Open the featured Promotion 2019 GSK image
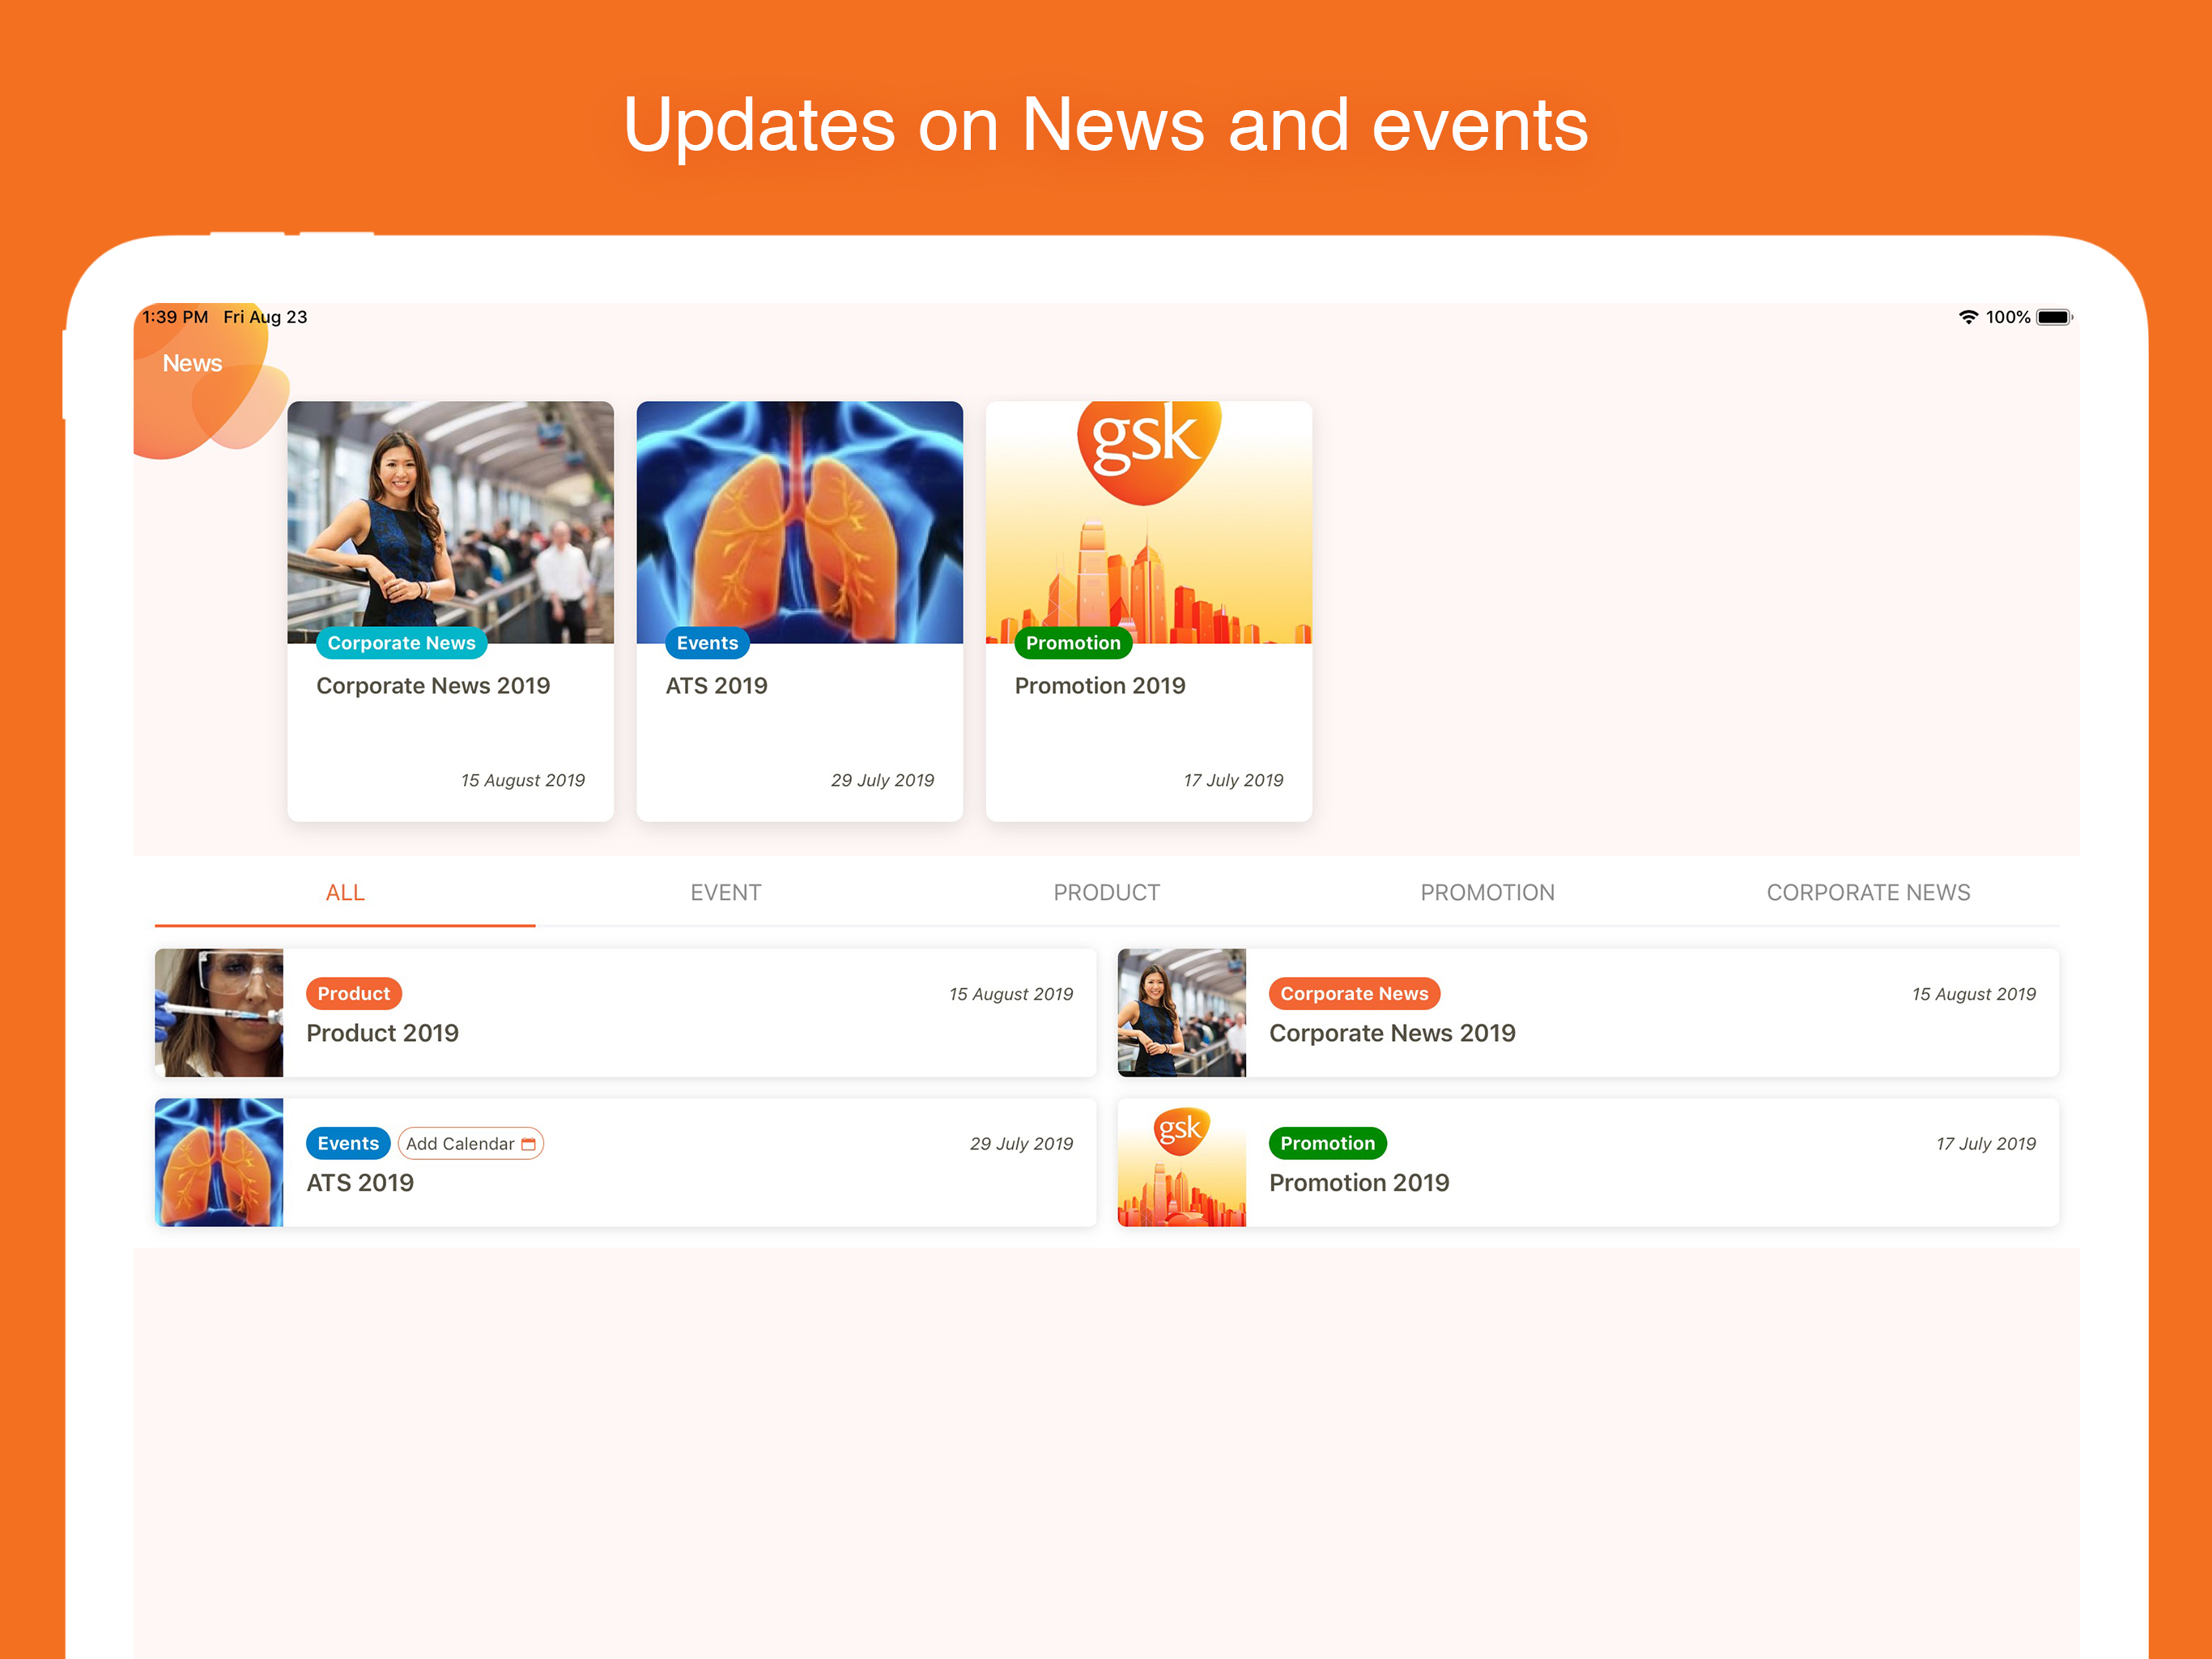This screenshot has width=2212, height=1659. click(1149, 522)
